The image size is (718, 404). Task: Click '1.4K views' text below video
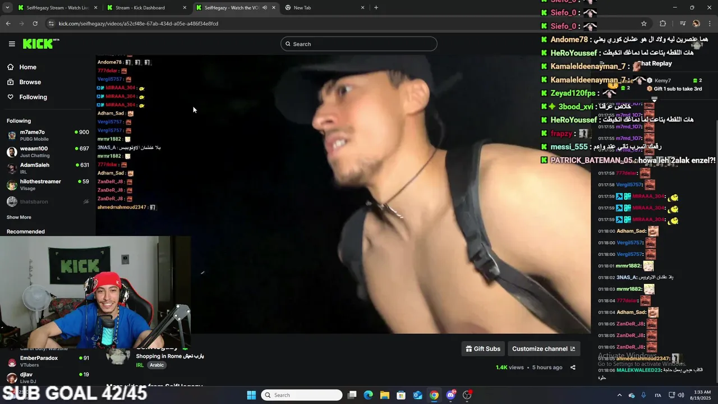click(x=509, y=368)
